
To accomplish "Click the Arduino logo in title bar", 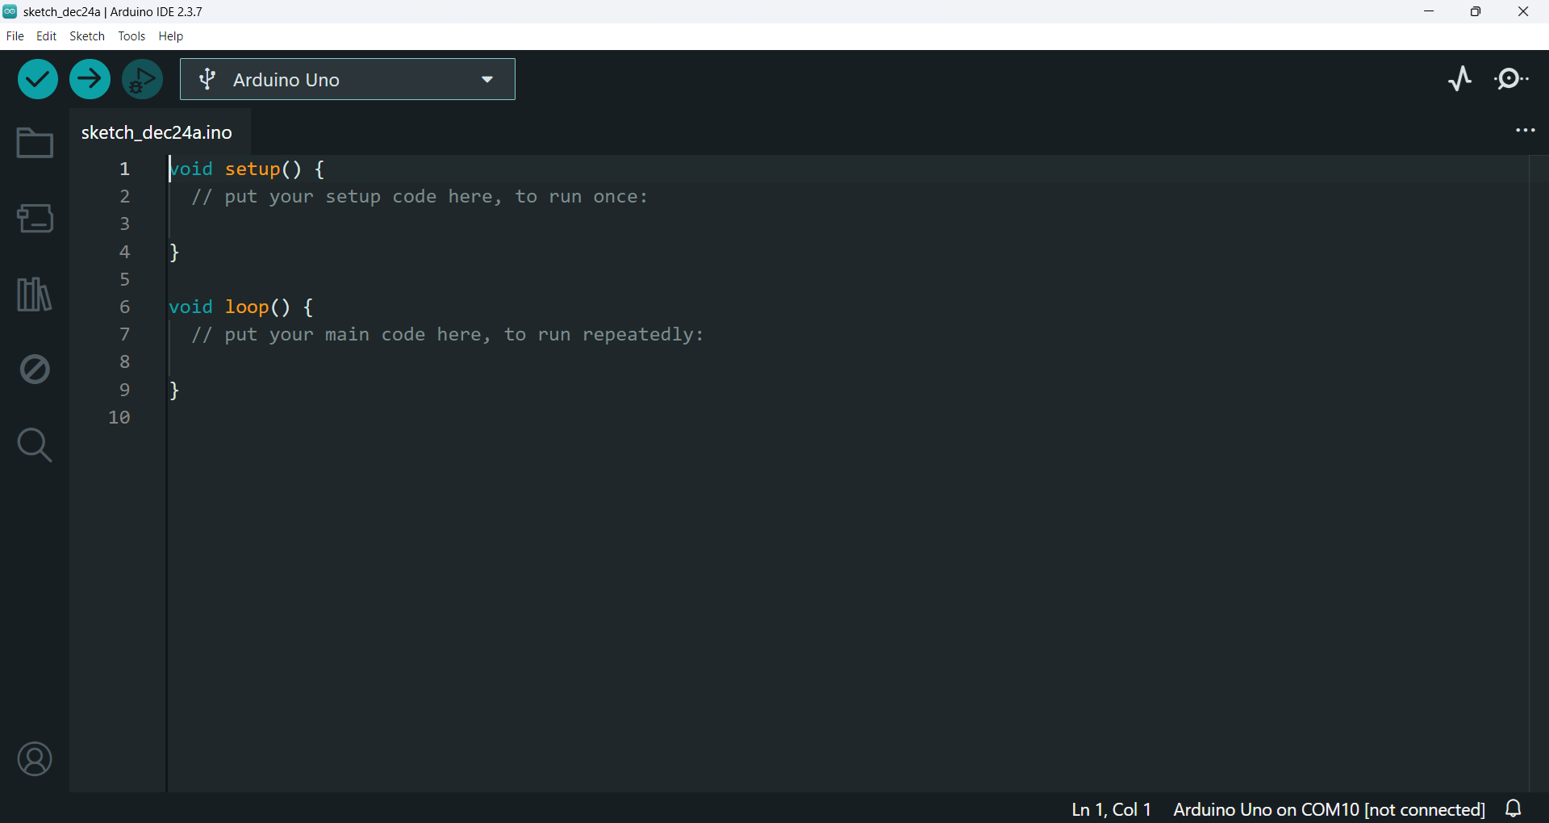I will [x=10, y=11].
